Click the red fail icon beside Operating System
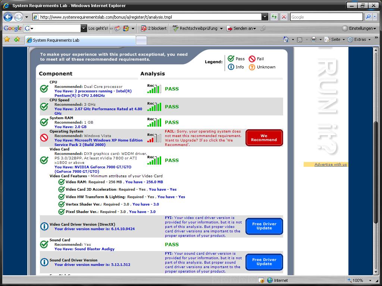Image resolution: width=382 pixels, height=286 pixels. 44,138
